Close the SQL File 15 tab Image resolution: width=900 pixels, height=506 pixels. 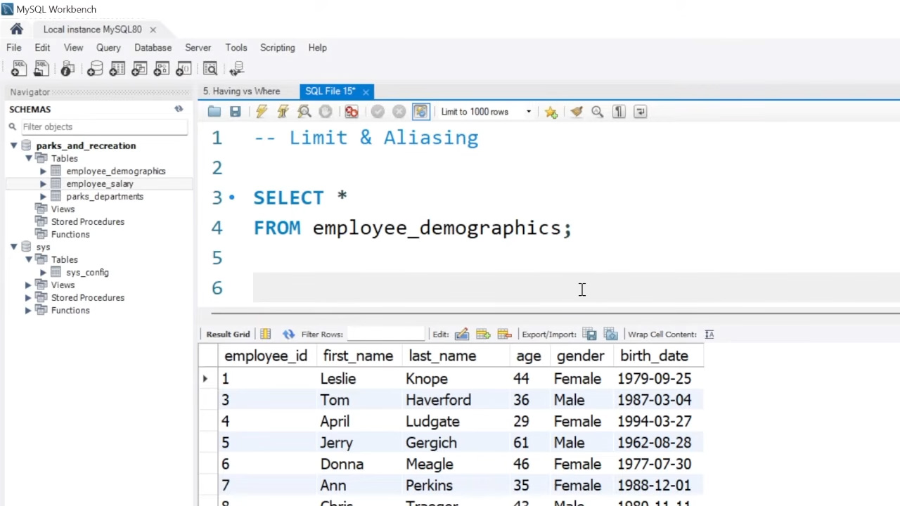pyautogui.click(x=366, y=91)
